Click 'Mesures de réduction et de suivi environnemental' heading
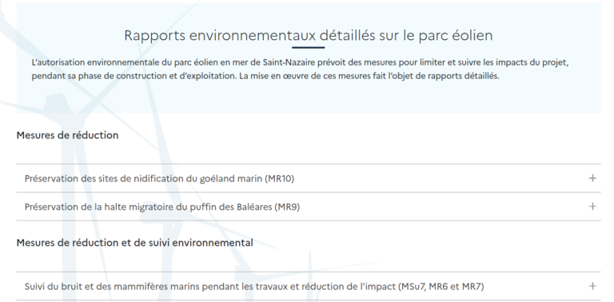 pos(134,243)
